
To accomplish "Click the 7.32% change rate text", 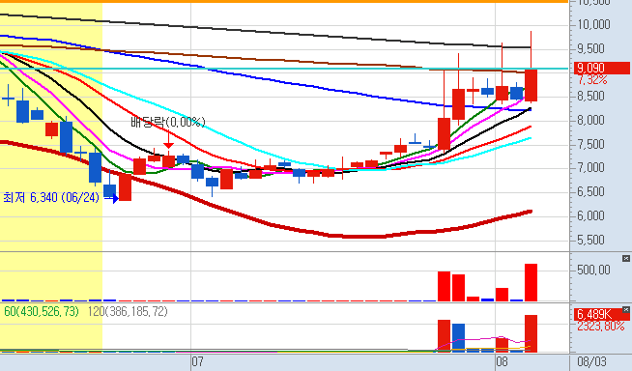I will click(592, 80).
